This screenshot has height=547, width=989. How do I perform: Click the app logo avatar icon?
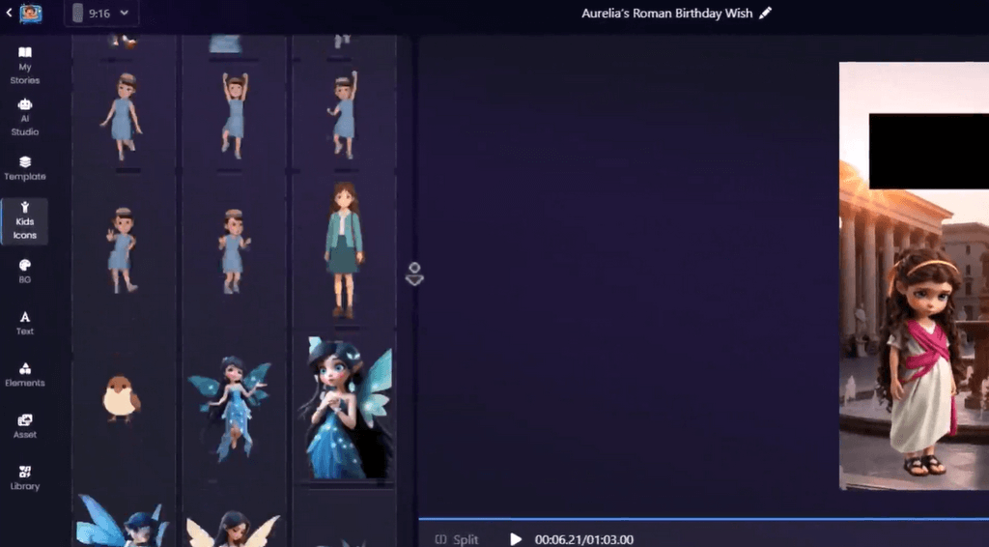tap(31, 14)
